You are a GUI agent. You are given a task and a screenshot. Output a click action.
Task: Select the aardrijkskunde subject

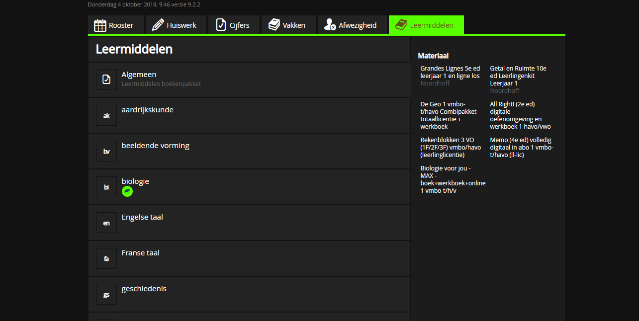point(249,115)
